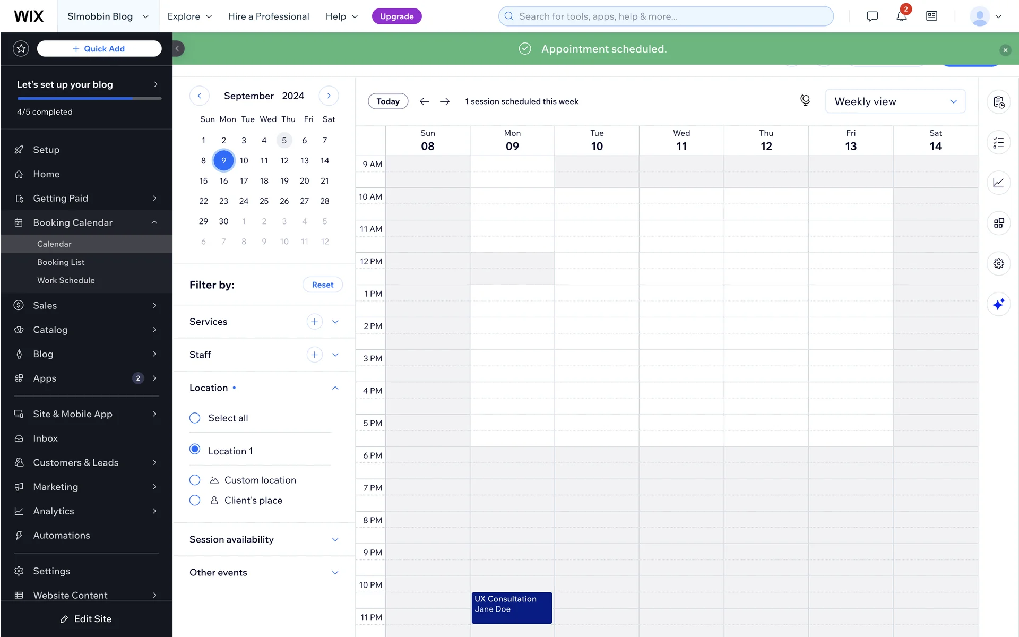The width and height of the screenshot is (1019, 637).
Task: Open the analytics chart icon in right panel
Action: click(998, 183)
